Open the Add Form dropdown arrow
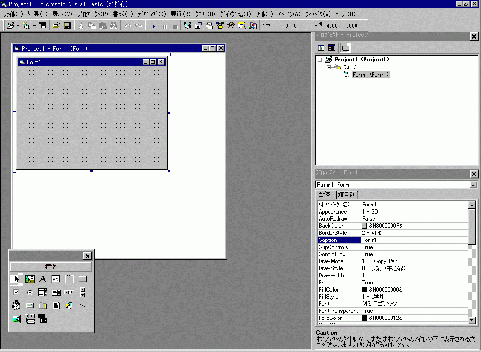481x352 pixels. 34,26
